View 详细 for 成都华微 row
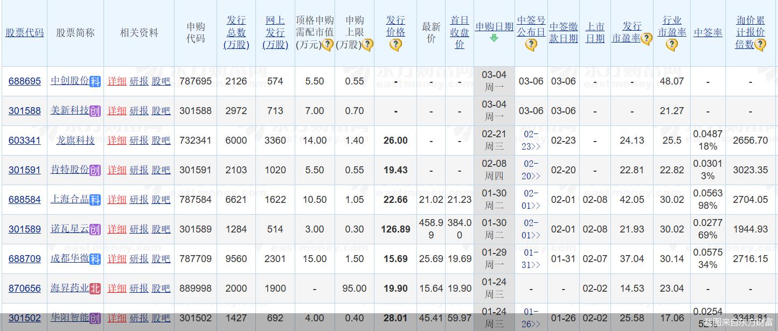 tap(117, 259)
